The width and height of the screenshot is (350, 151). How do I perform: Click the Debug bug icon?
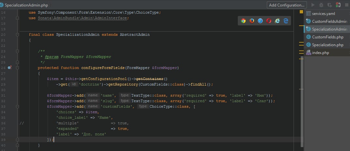click(x=321, y=5)
